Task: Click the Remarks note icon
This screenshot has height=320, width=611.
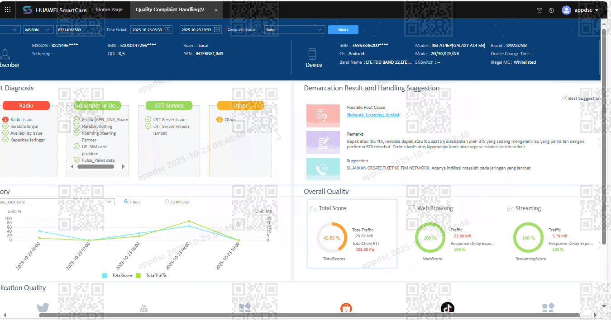Action: point(323,142)
